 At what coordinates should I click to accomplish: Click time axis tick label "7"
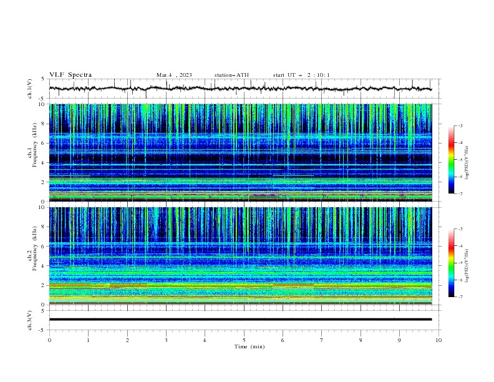point(322,340)
